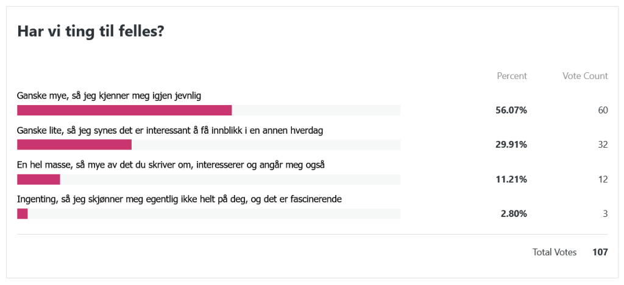Viewport: 624px width, 285px height.
Task: Click the Vote Count column header
Action: point(585,76)
